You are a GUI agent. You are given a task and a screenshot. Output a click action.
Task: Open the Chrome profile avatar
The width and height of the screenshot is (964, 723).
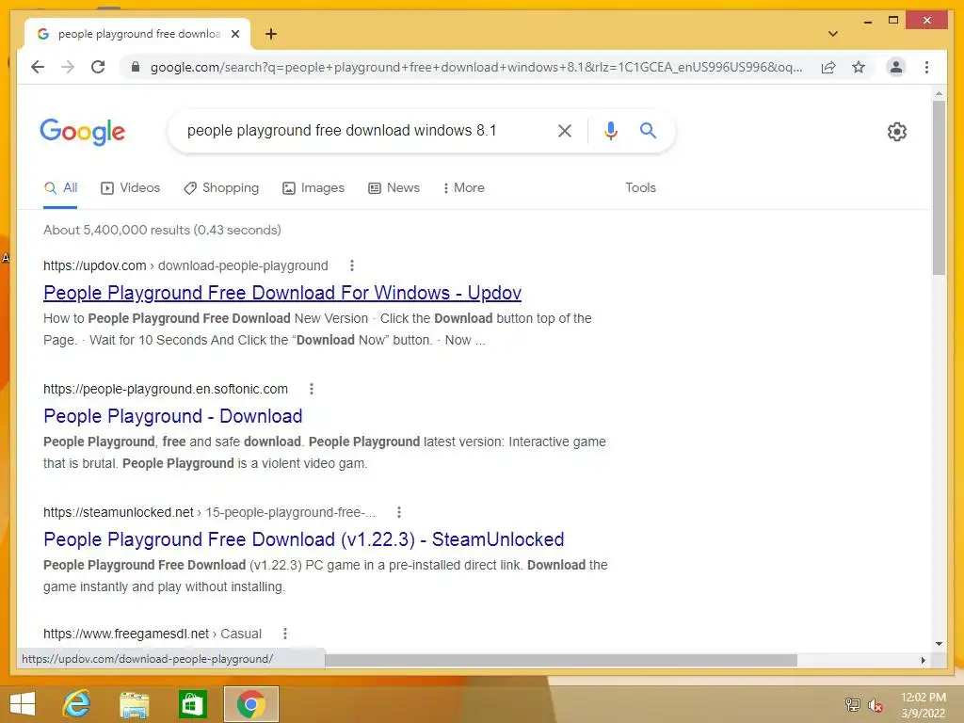pos(896,67)
